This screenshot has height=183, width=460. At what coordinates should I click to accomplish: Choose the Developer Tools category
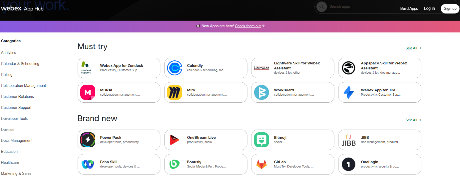coord(14,119)
